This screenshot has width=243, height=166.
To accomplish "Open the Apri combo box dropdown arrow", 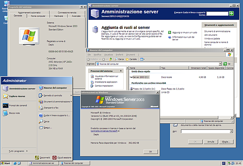I will point(231,131).
